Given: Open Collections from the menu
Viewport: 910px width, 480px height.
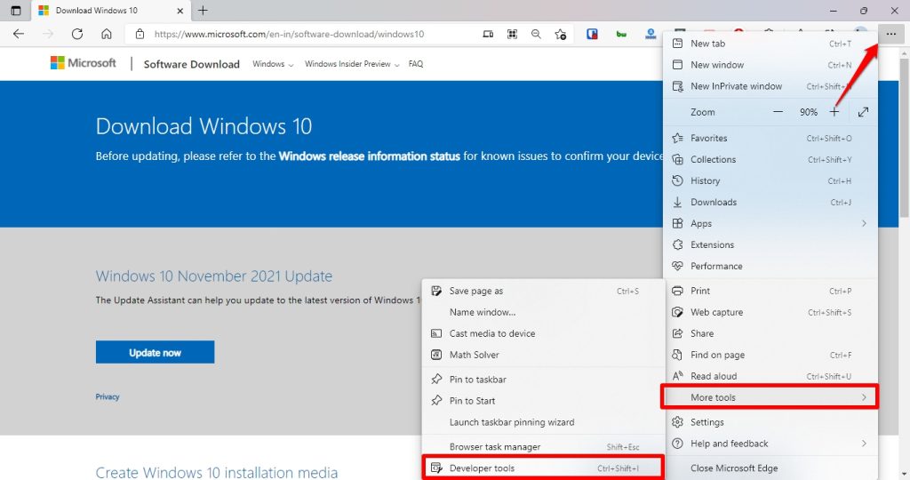Looking at the screenshot, I should tap(770, 160).
